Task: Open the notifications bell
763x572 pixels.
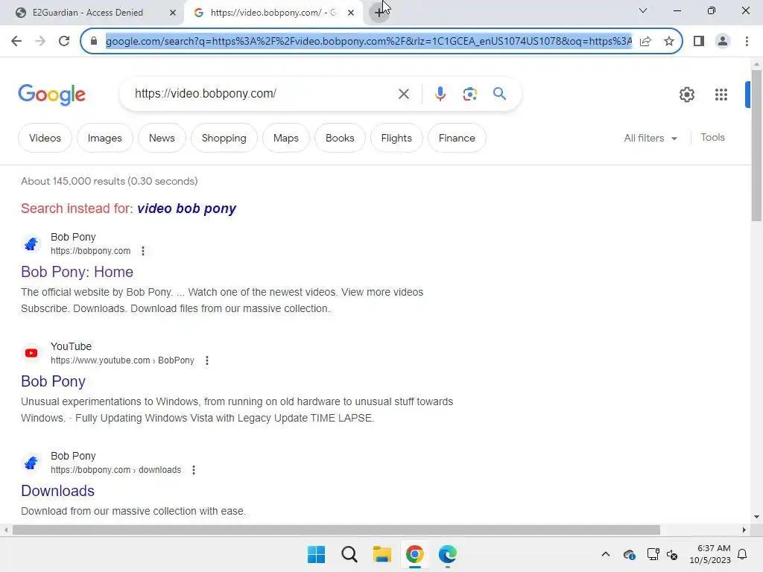Action: [x=742, y=554]
